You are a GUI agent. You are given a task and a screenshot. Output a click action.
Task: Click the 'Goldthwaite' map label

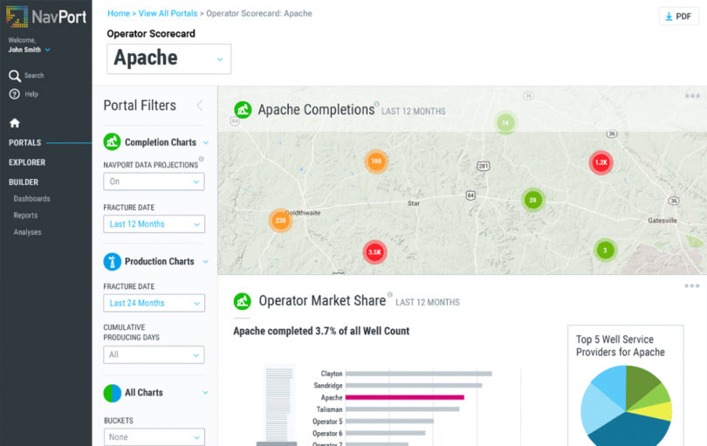(303, 213)
